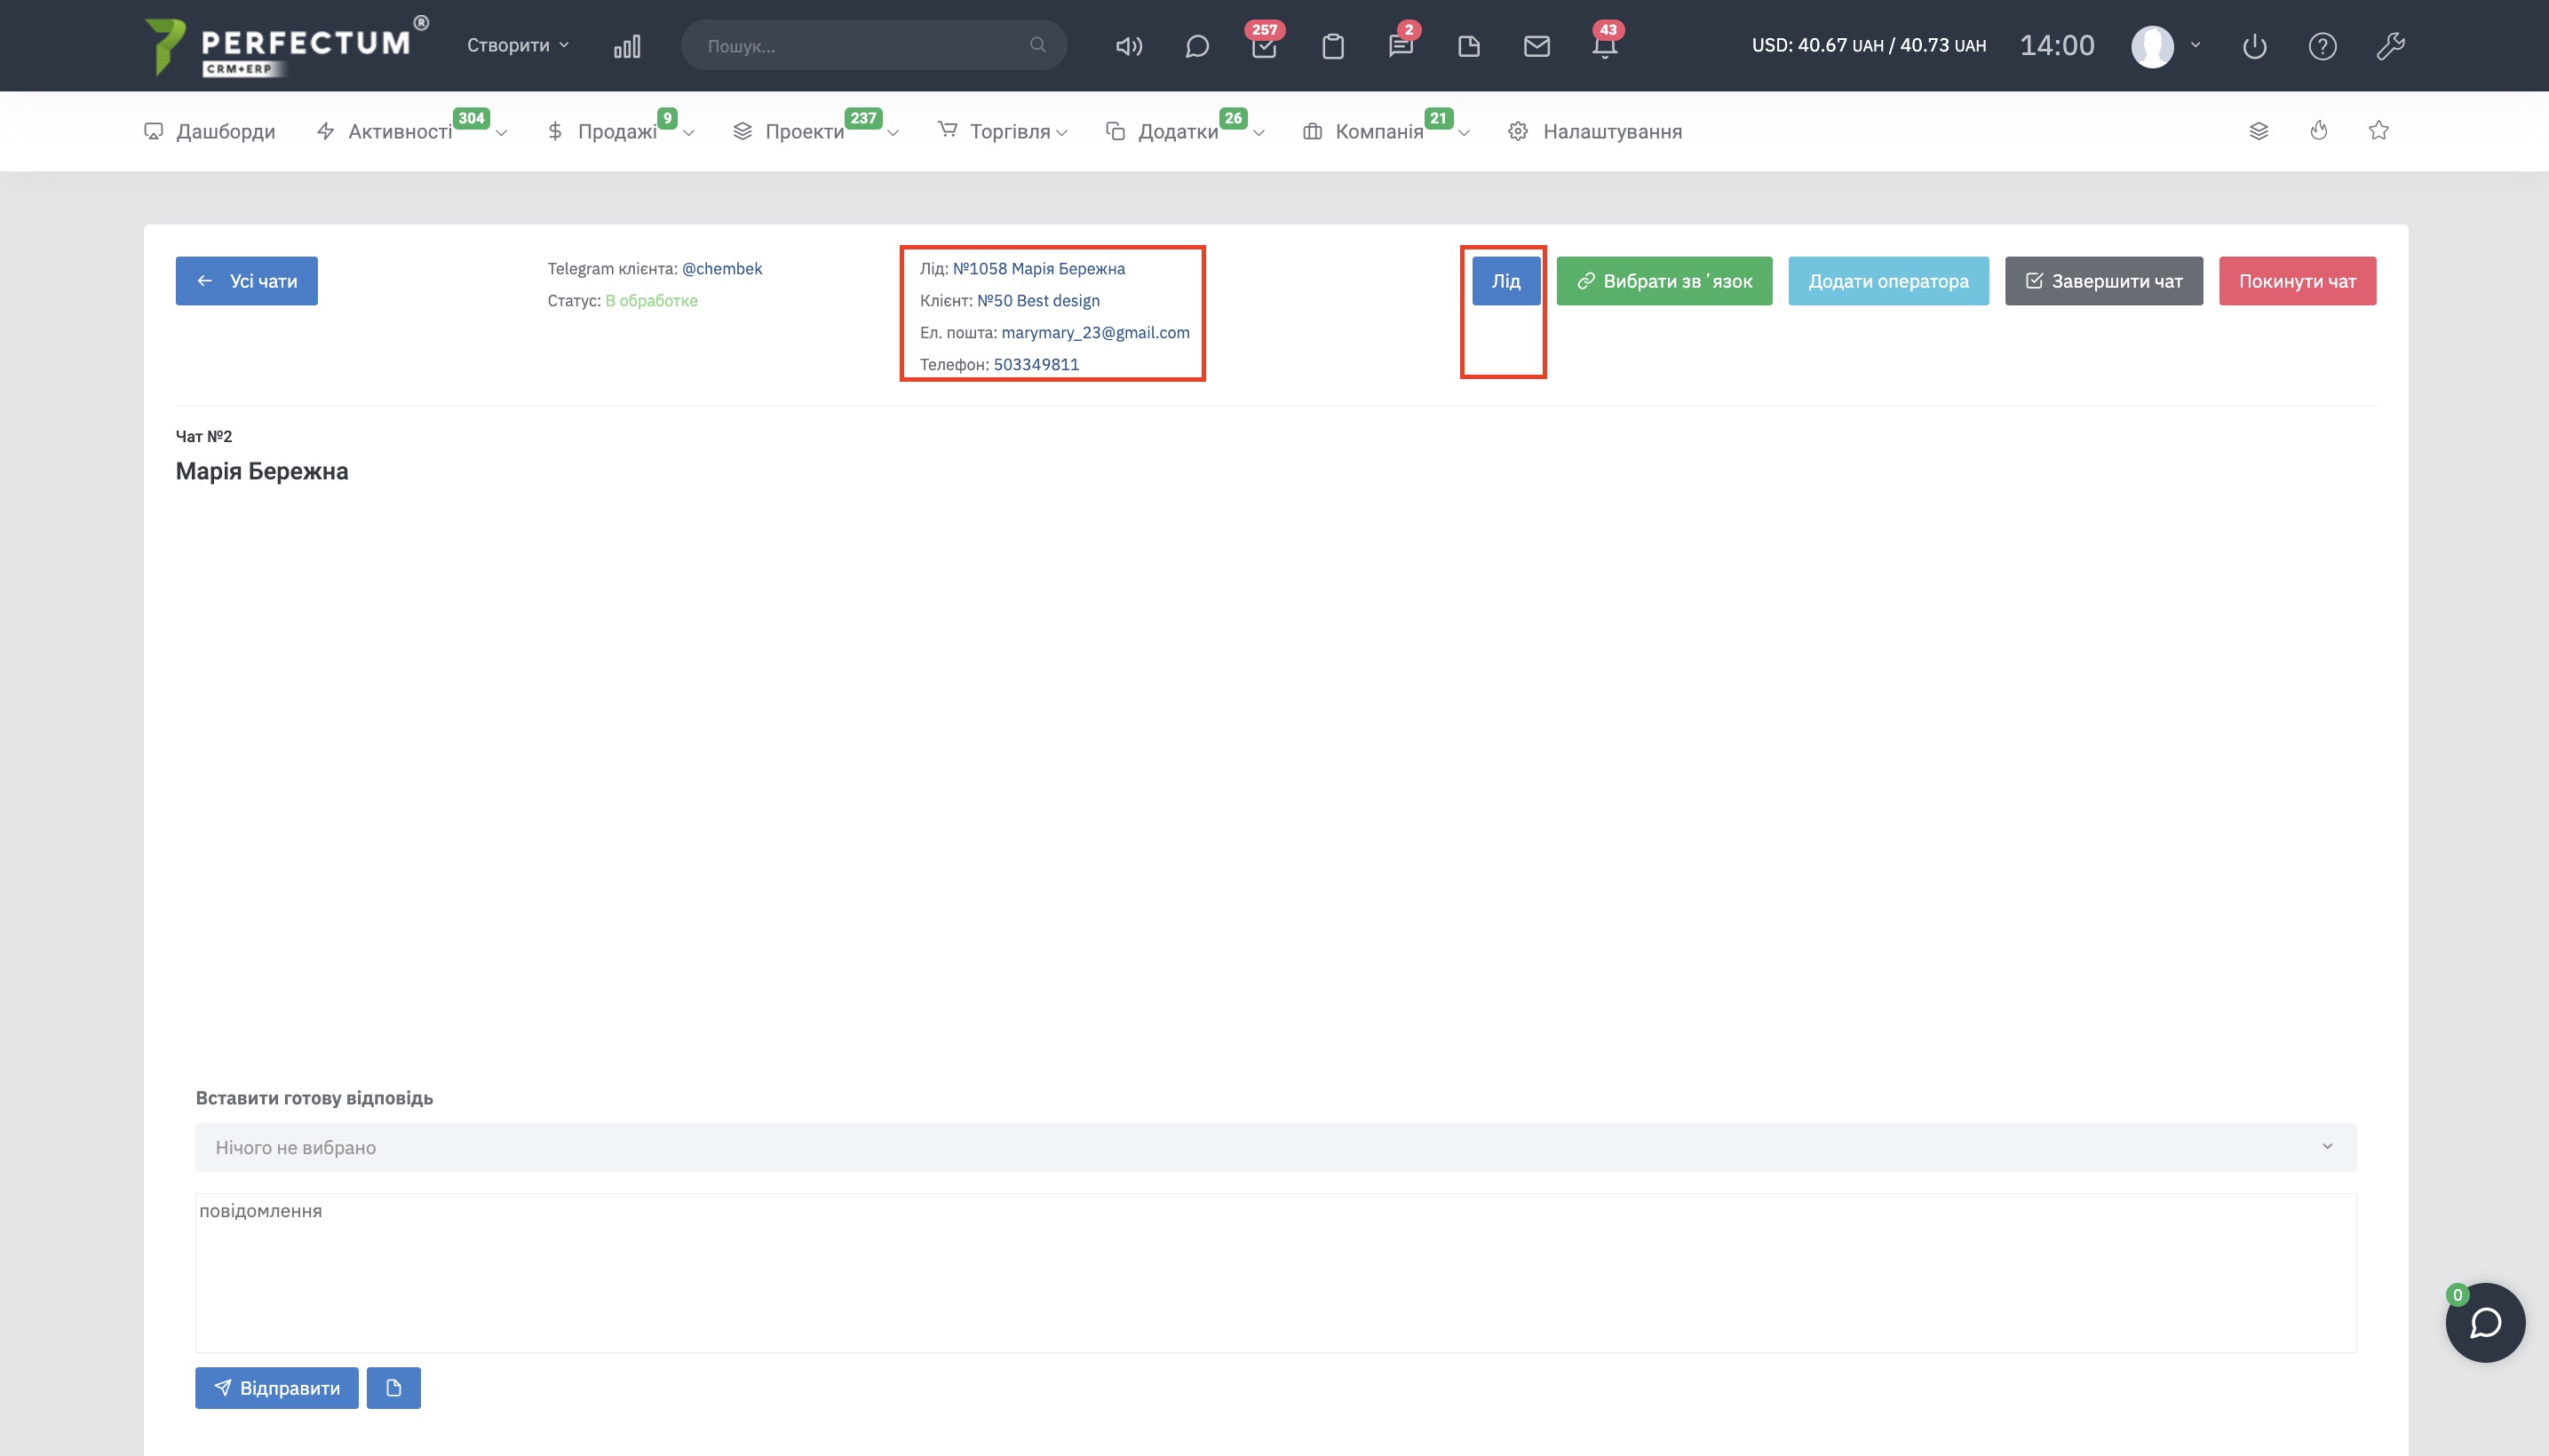Expand the user profile chevron
Screen dimensions: 2549x1456
(2196, 45)
